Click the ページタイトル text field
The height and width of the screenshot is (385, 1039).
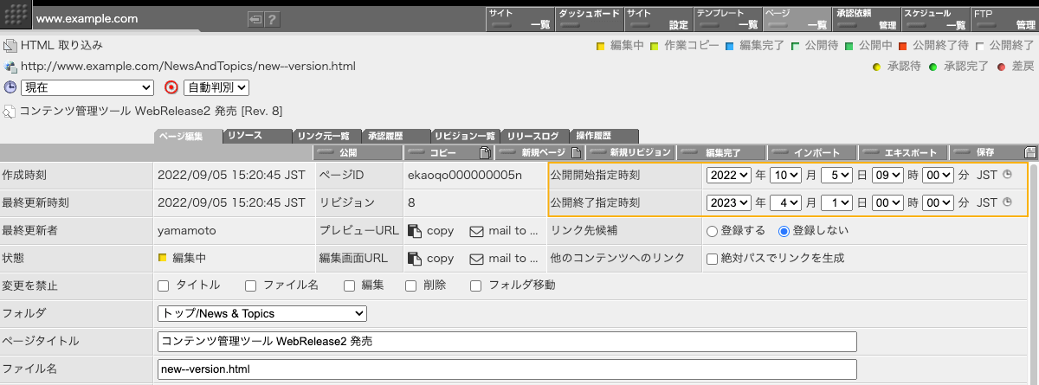pyautogui.click(x=507, y=341)
